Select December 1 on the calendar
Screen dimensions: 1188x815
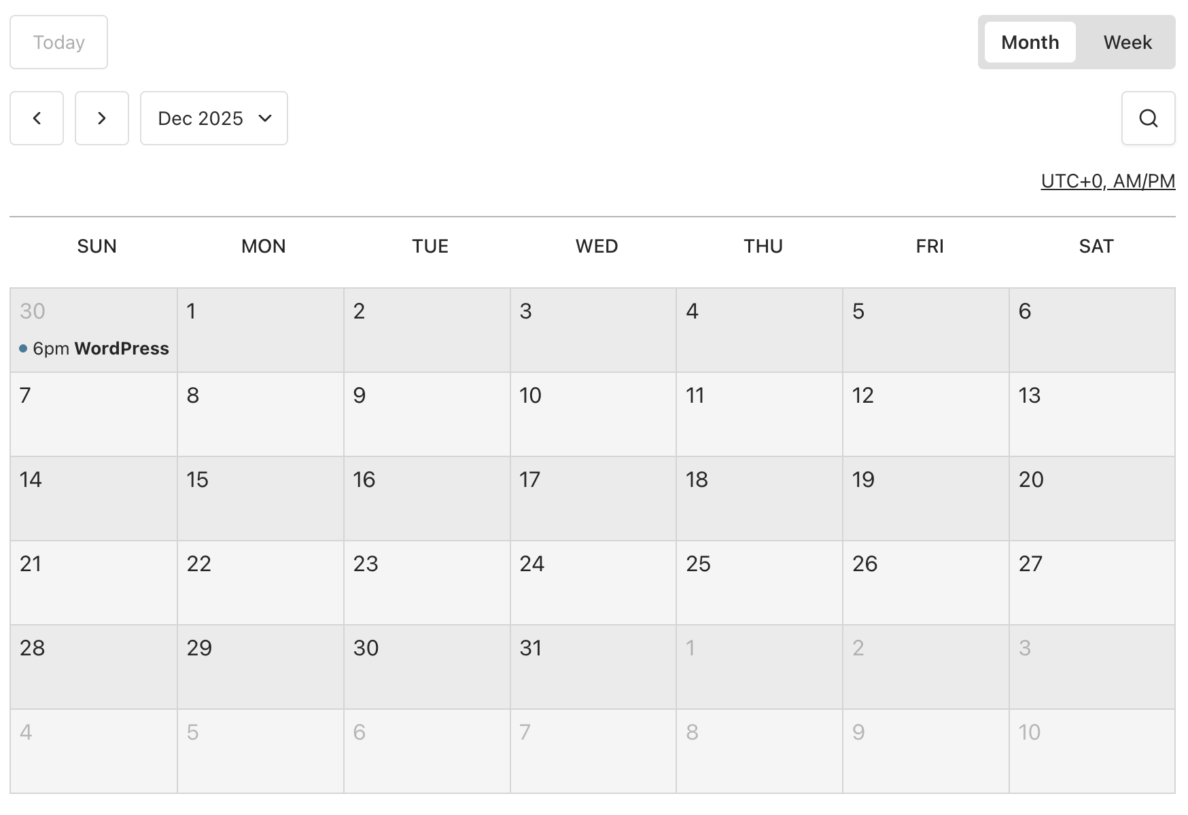[x=260, y=330]
